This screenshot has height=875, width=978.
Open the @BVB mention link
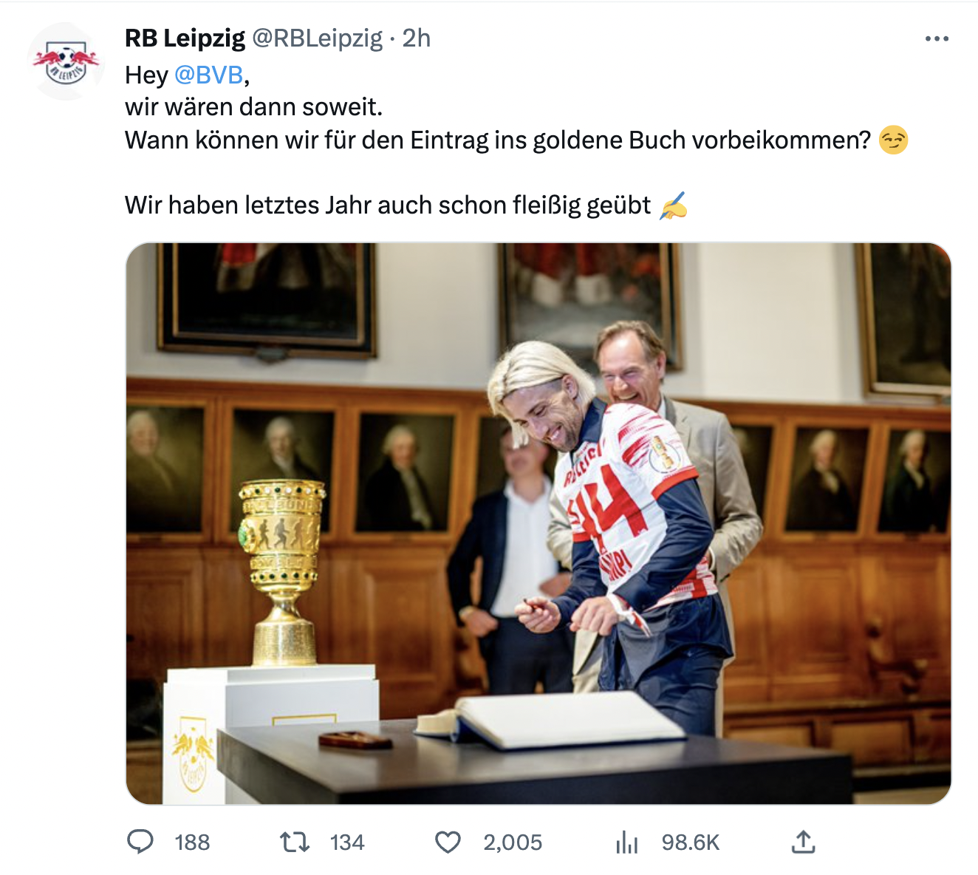click(x=209, y=75)
